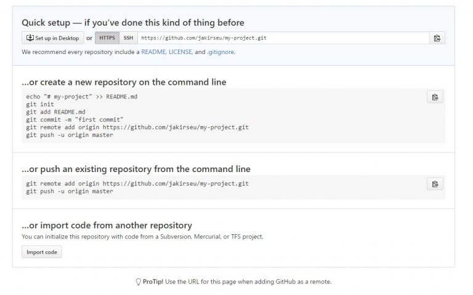Open the LICENSE link

180,52
